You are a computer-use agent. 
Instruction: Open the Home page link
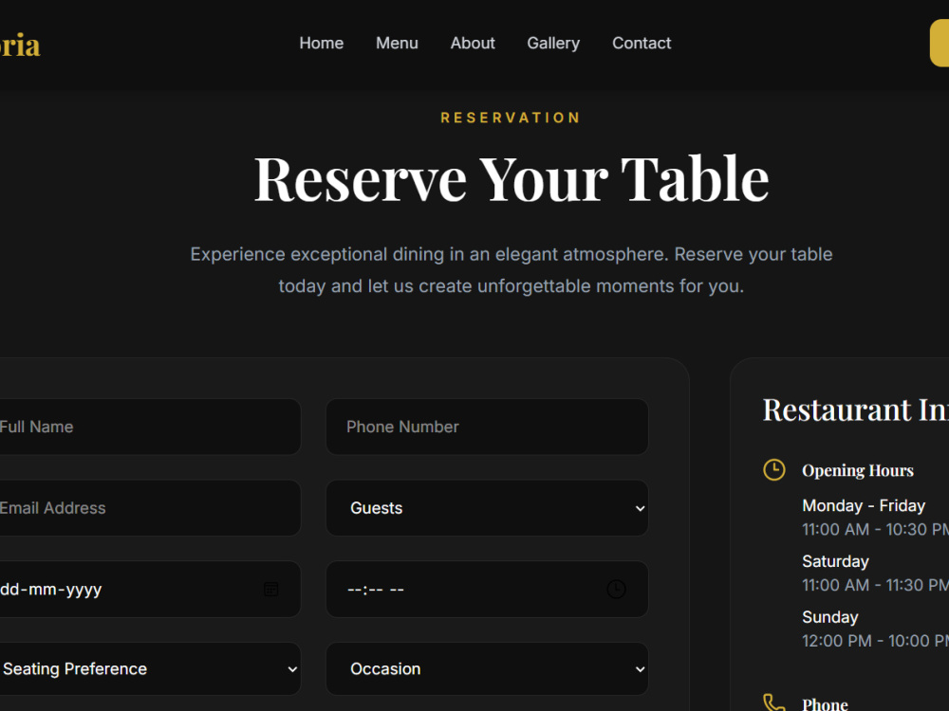click(x=321, y=43)
